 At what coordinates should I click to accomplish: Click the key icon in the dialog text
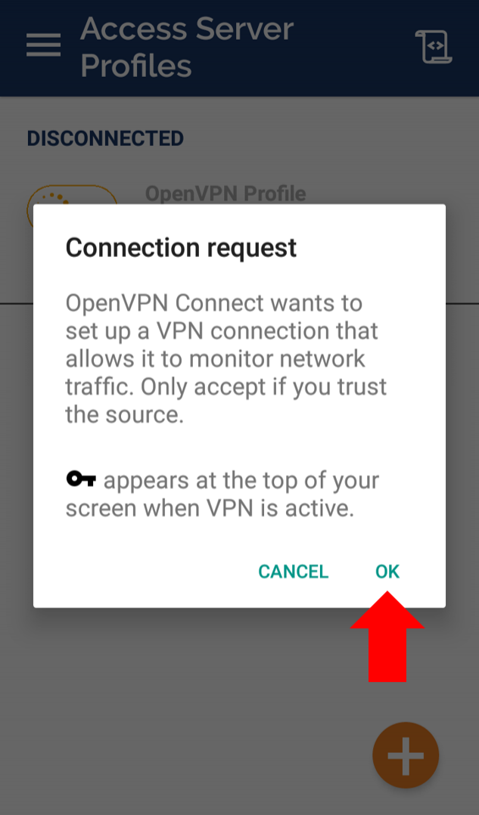click(81, 479)
